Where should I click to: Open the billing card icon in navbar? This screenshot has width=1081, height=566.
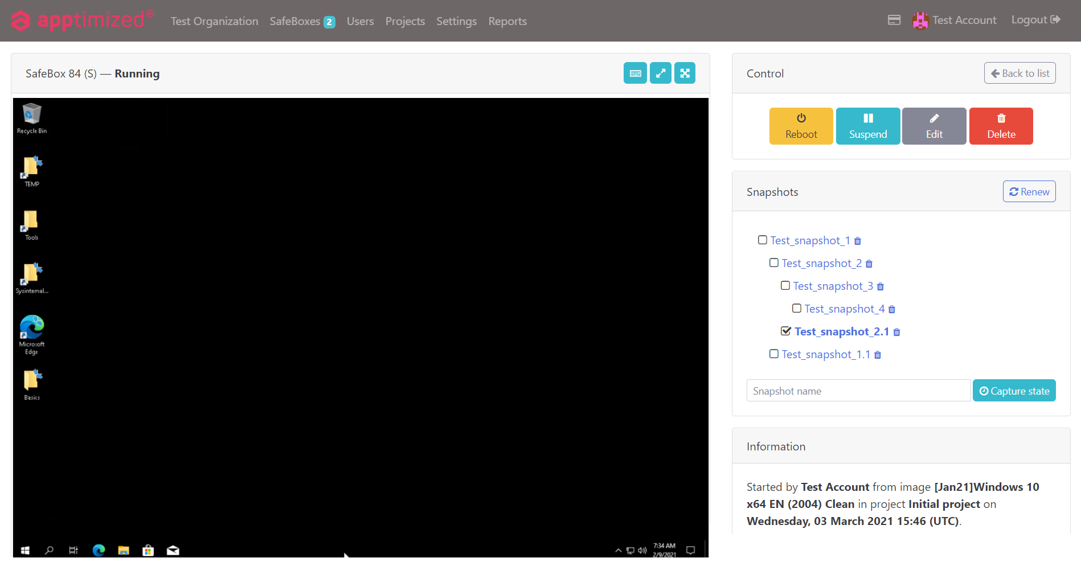894,20
